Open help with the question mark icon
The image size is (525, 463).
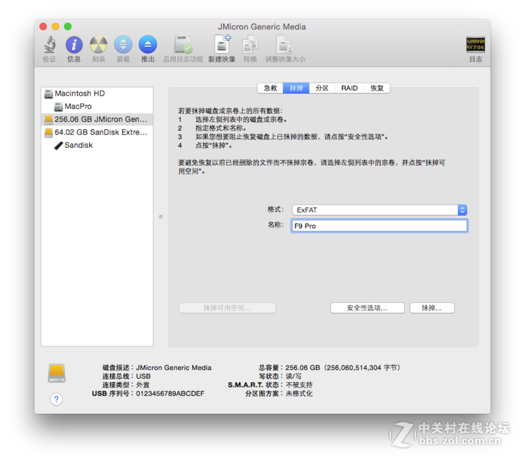pos(56,399)
